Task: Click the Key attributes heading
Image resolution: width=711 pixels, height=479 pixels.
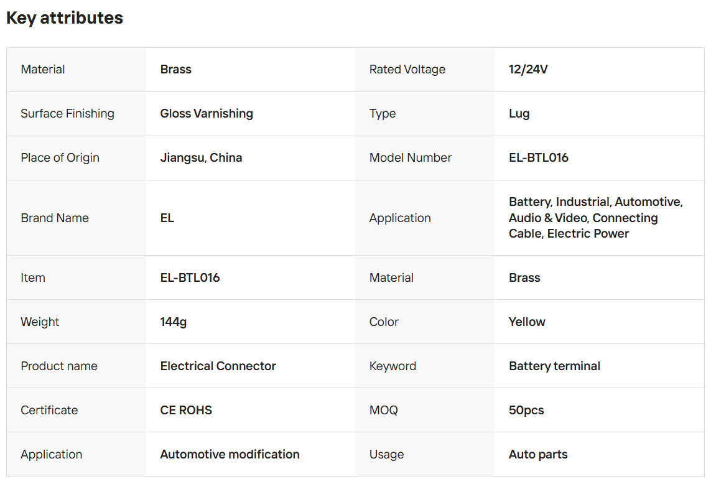Action: click(65, 18)
